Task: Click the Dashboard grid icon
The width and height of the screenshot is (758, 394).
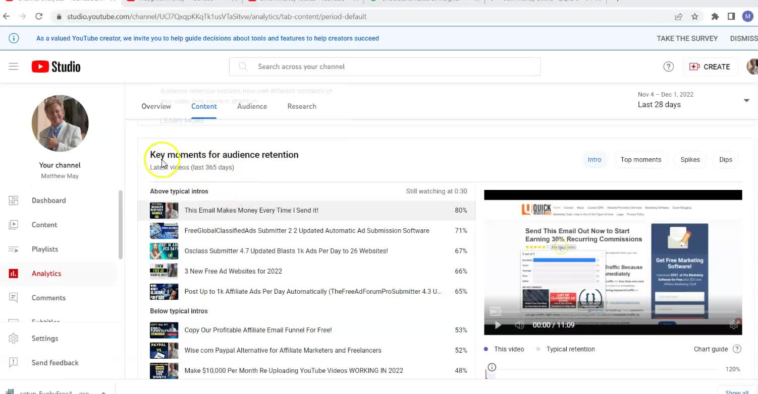Action: 14,201
